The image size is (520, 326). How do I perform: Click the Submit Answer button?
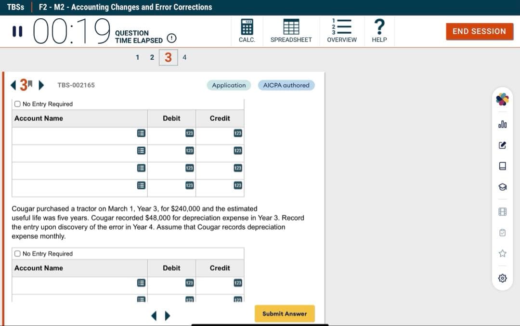(x=285, y=313)
